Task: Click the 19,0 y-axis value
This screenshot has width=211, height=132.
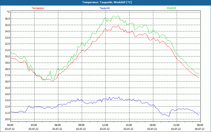Action: coord(8,63)
